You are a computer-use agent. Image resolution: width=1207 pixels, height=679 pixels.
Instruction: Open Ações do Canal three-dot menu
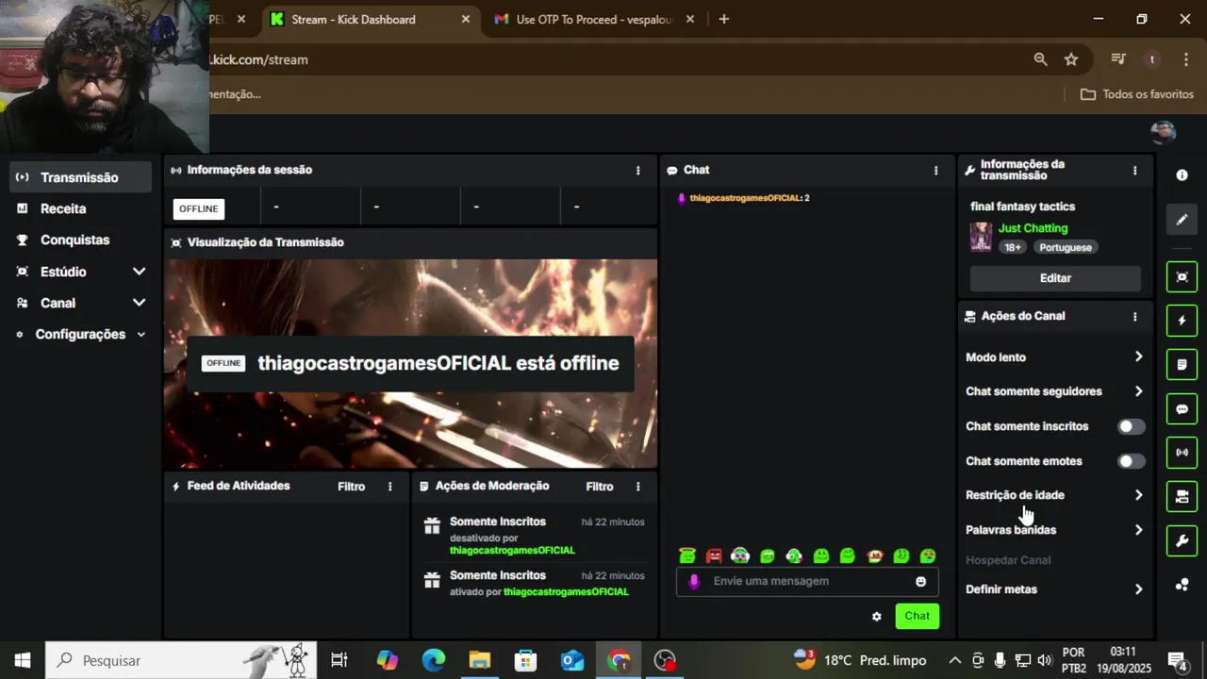[1135, 317]
